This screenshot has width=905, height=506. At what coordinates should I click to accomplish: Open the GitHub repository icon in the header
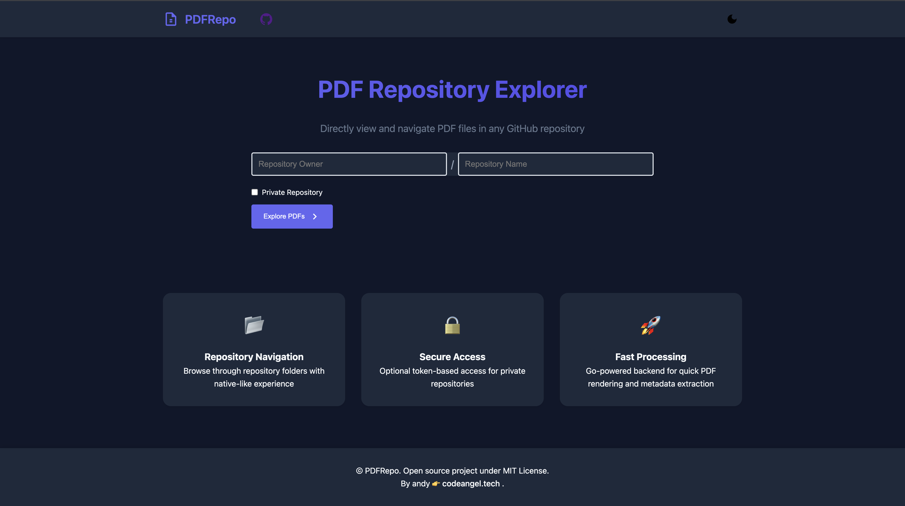pyautogui.click(x=266, y=19)
